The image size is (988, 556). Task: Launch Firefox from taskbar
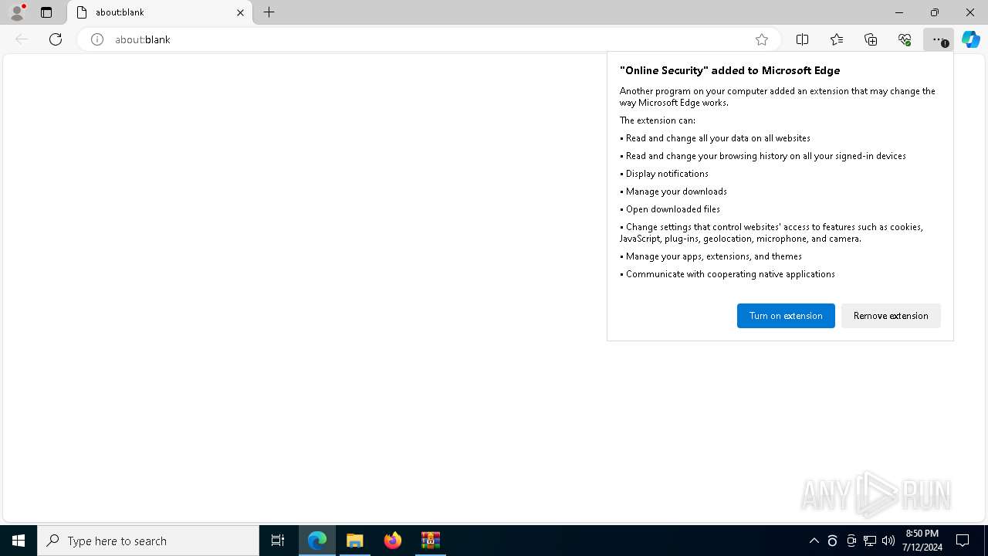click(x=393, y=541)
